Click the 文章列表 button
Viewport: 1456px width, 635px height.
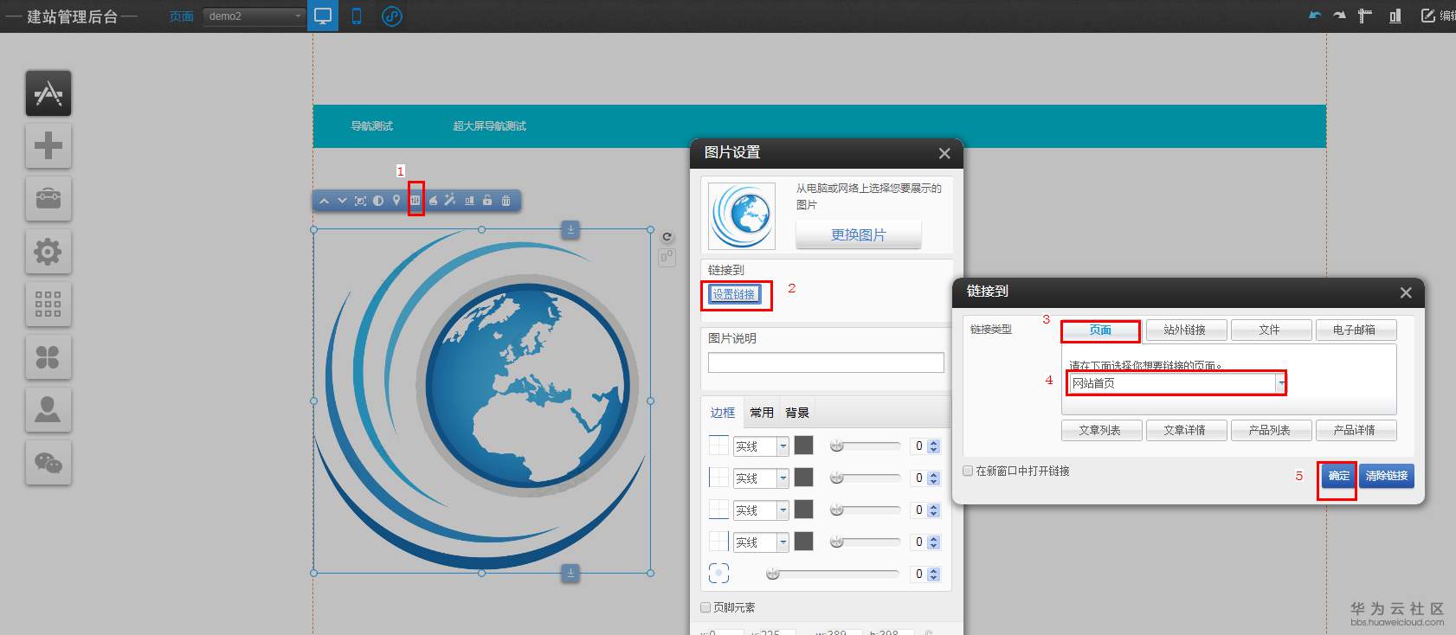click(x=1100, y=430)
